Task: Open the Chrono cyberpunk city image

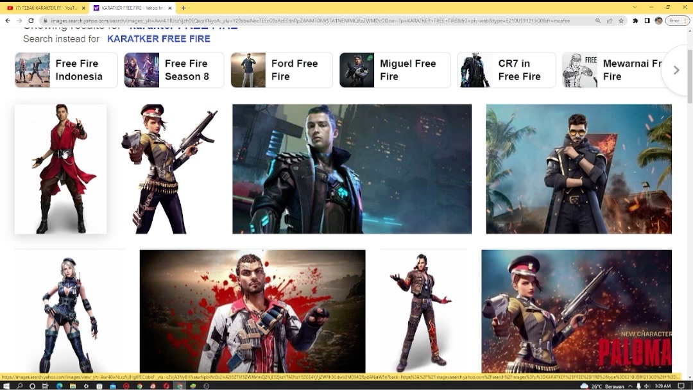Action: 352,169
